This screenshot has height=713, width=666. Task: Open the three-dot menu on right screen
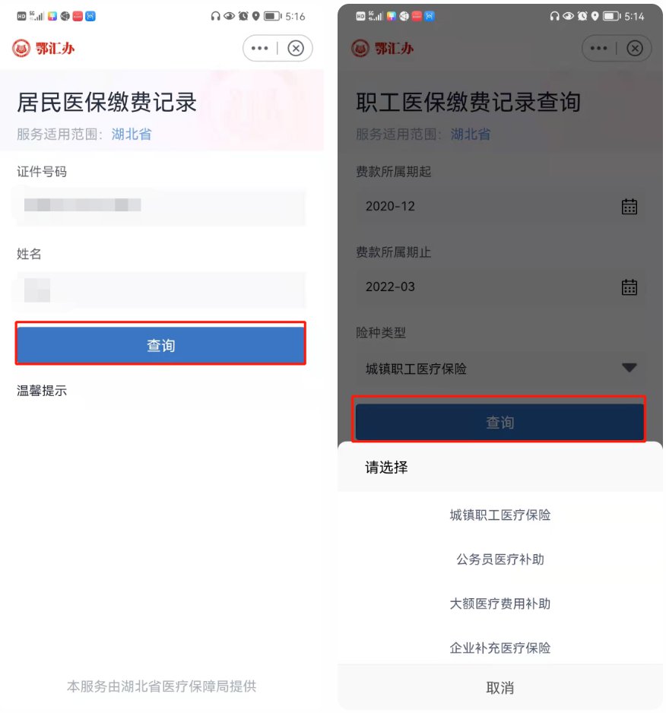(x=598, y=48)
